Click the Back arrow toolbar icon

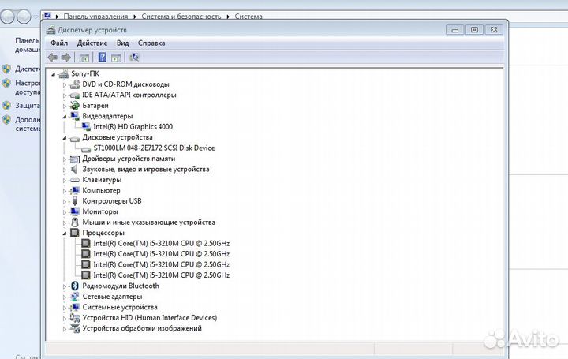coord(53,58)
